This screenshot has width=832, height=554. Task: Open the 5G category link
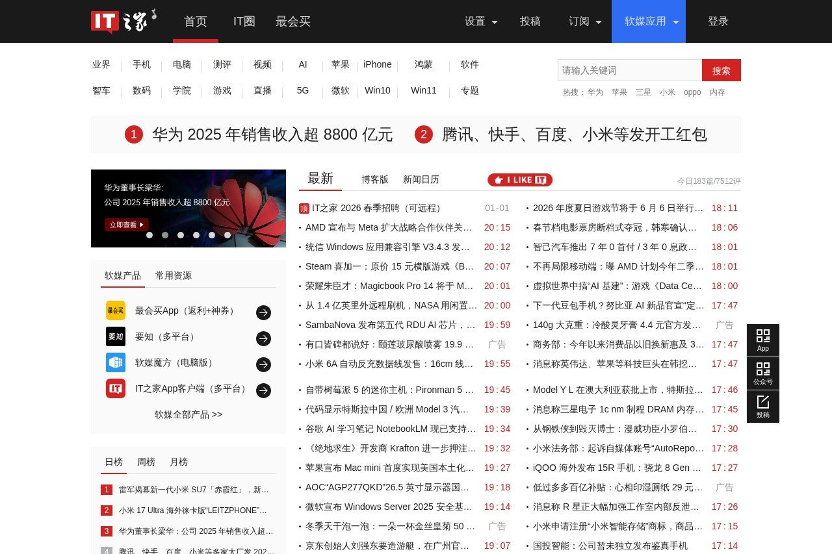[x=303, y=90]
